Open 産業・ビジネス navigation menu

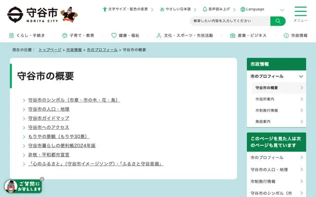(248, 35)
